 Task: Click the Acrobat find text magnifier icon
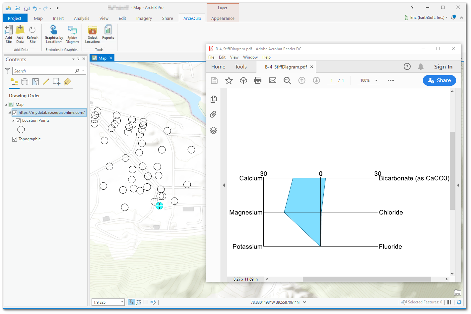coord(287,80)
